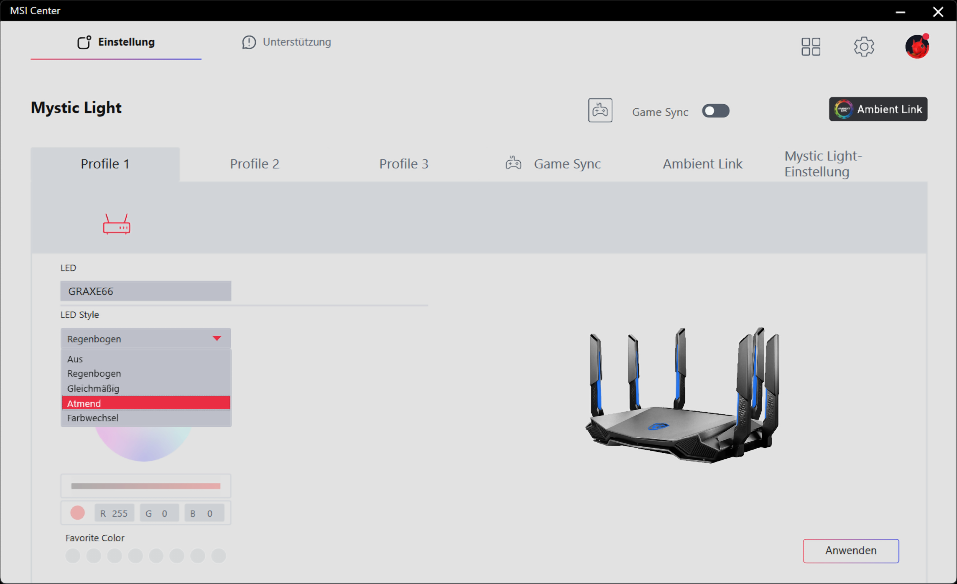Choose Atmend in LED Style list
The image size is (957, 584).
(146, 403)
